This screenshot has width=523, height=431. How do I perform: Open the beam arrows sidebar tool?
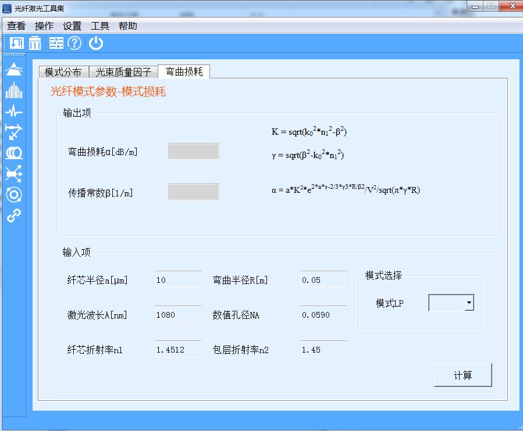coord(14,132)
